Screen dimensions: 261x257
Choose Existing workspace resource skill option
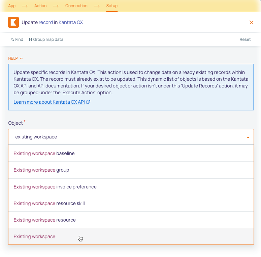coord(131,203)
